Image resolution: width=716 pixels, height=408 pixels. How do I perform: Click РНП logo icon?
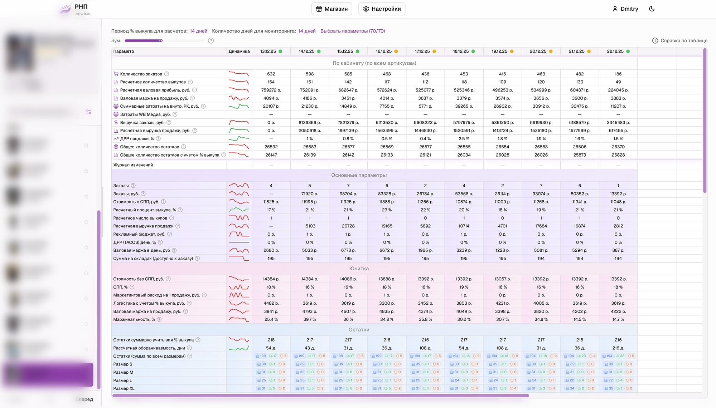(x=66, y=9)
